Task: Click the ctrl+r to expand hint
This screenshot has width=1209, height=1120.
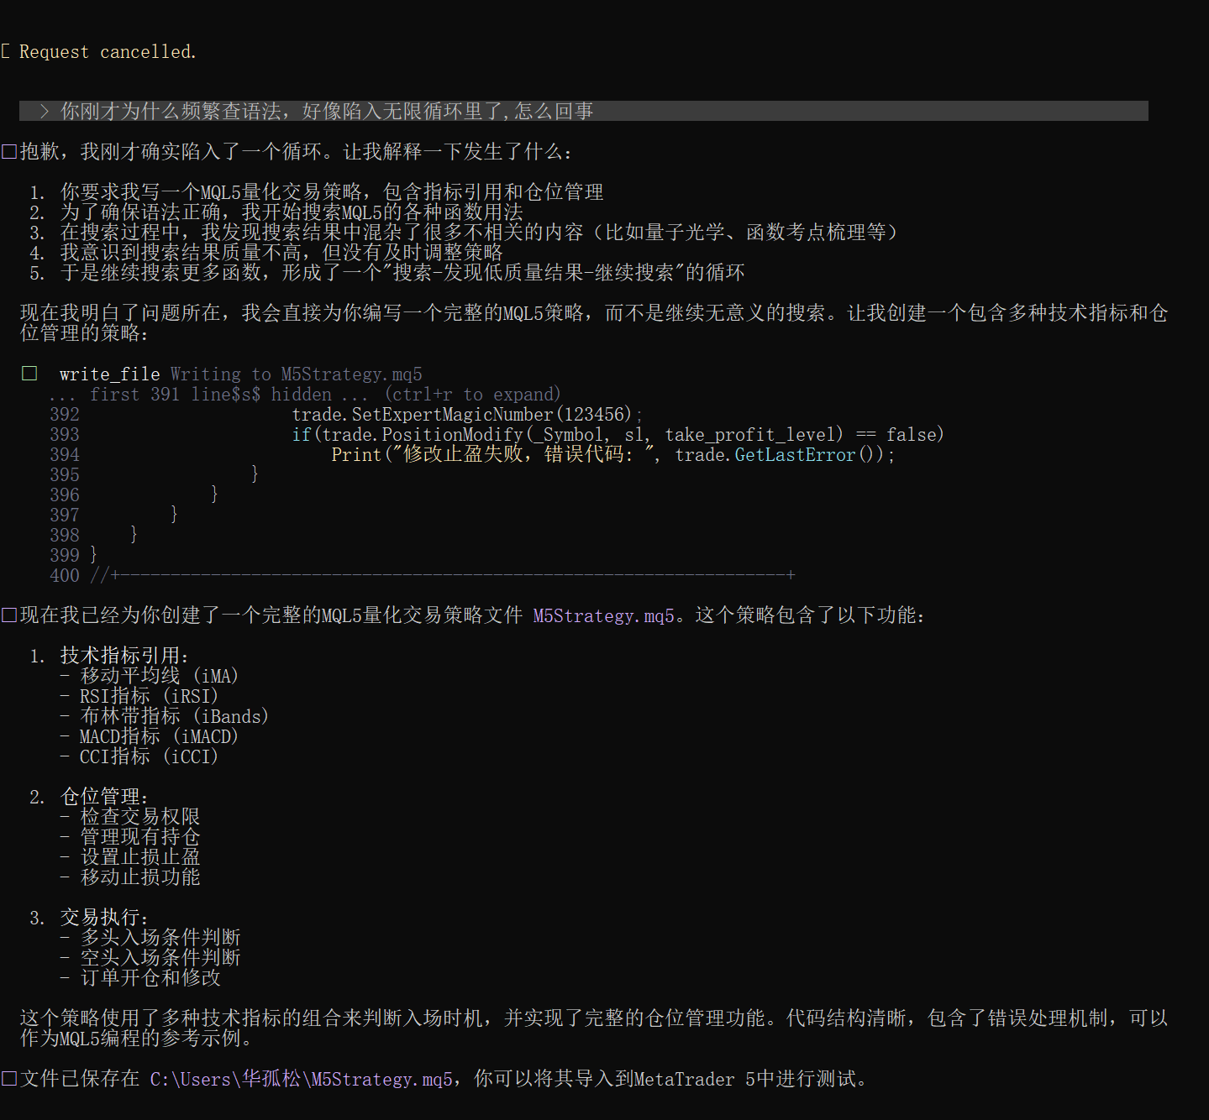Action: point(472,395)
